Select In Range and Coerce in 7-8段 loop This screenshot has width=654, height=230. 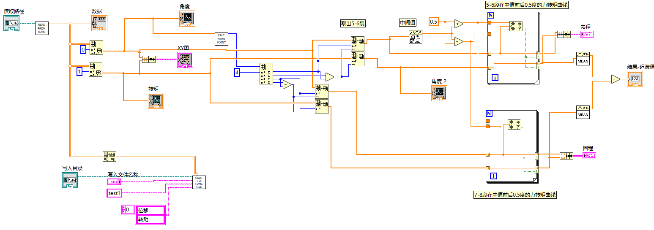point(514,124)
